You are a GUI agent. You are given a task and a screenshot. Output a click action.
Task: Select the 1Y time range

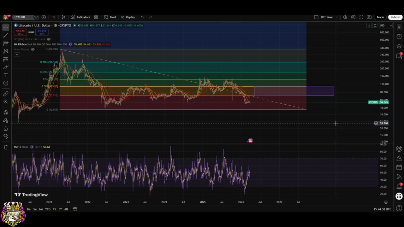coord(54,209)
